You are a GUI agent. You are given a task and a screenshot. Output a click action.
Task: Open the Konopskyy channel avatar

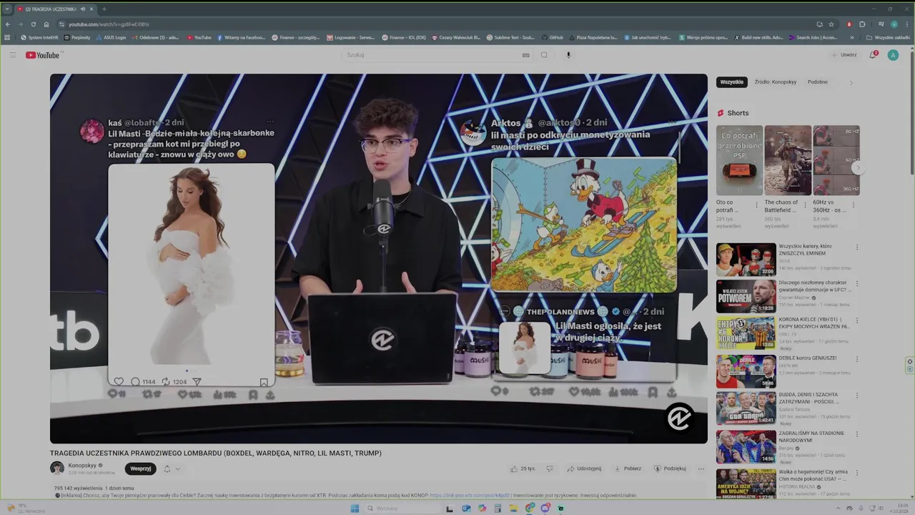tap(57, 469)
